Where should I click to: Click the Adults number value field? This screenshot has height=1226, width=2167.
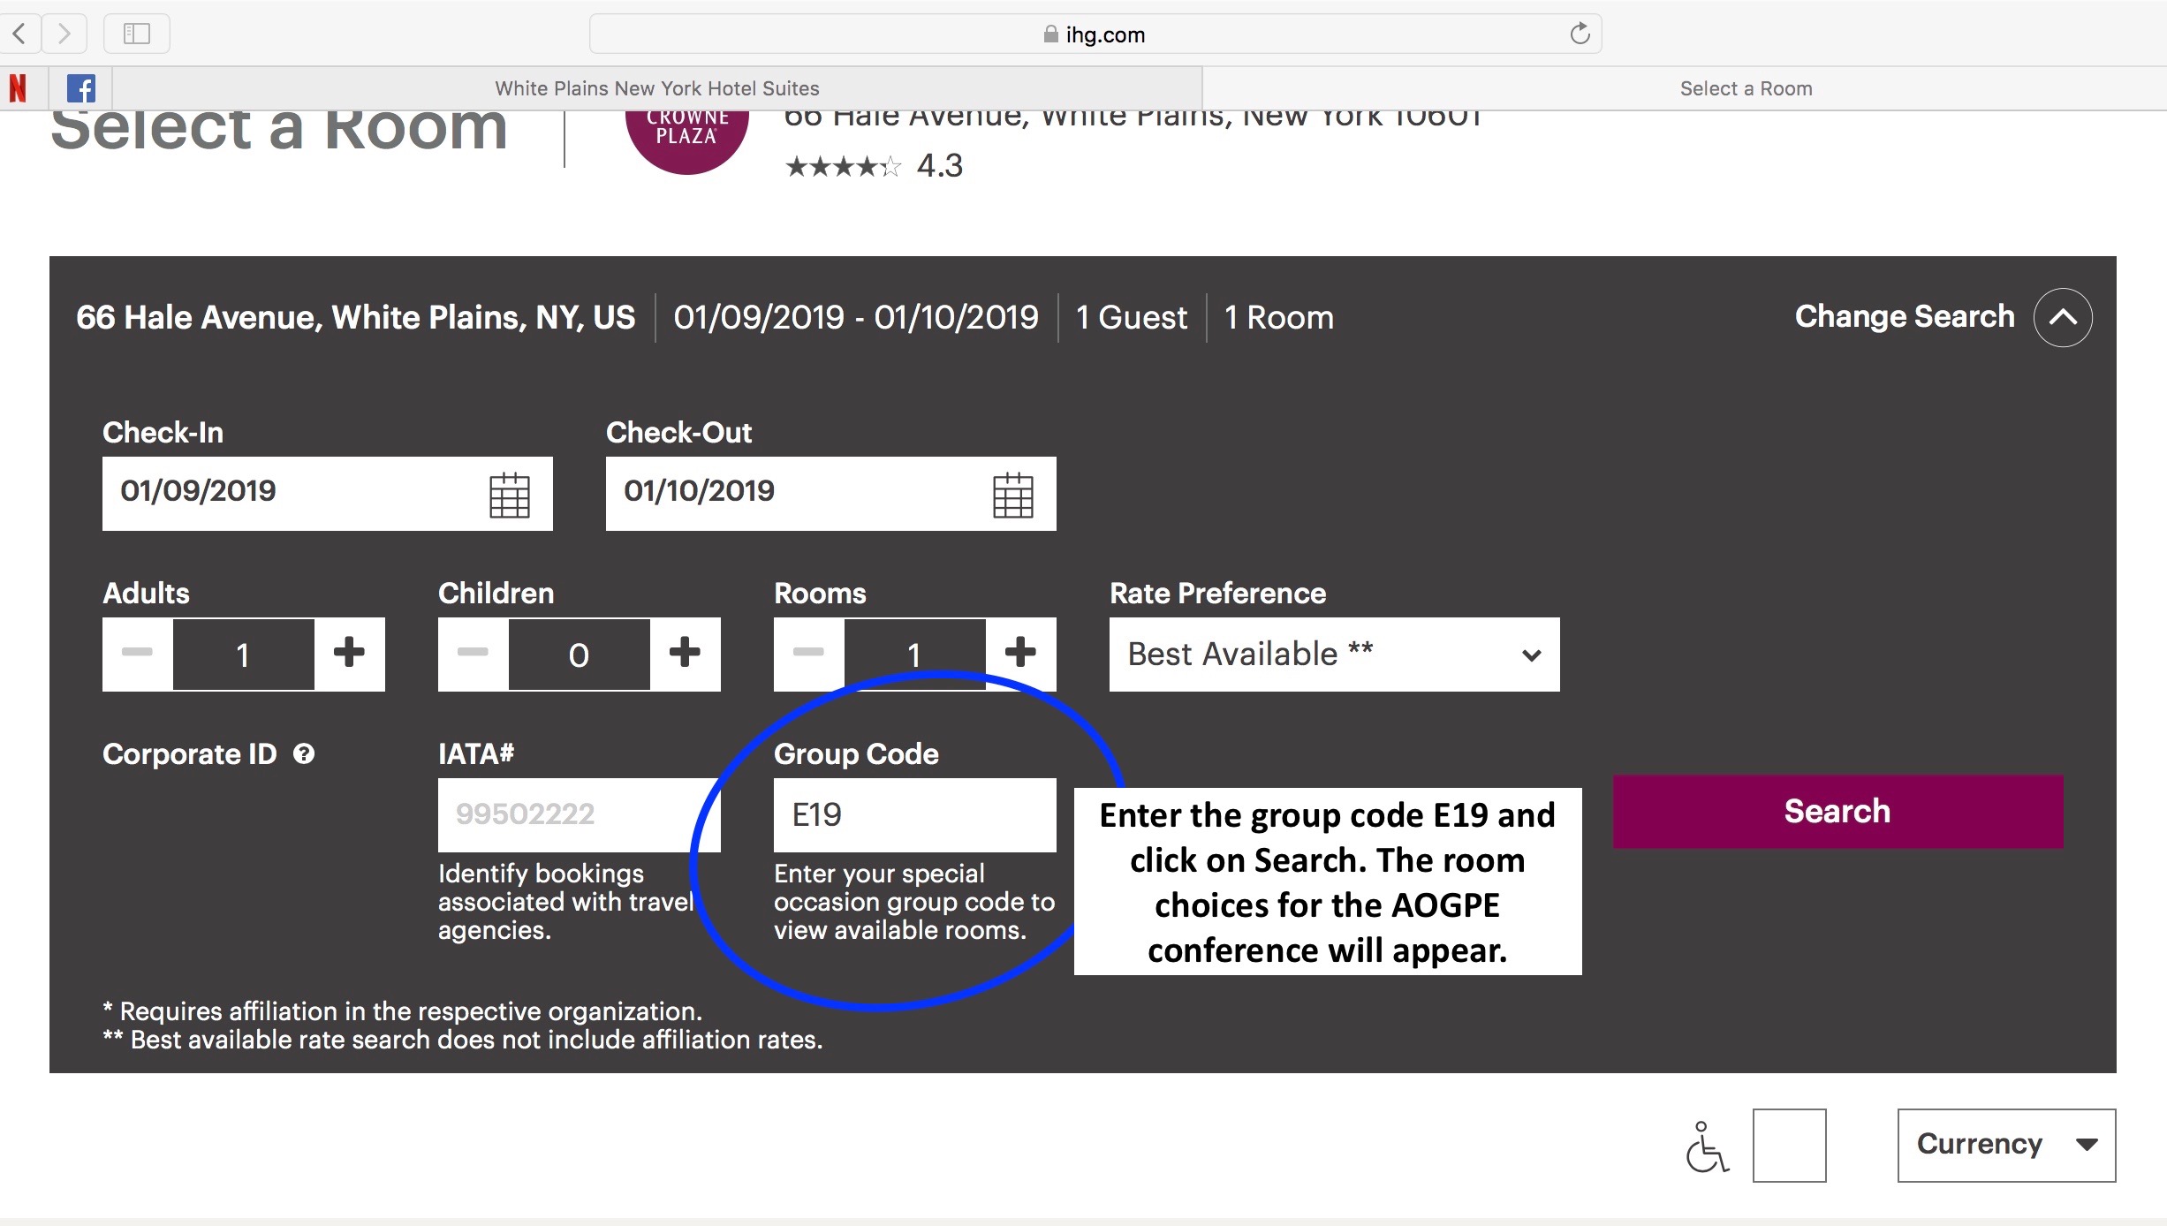(x=244, y=655)
